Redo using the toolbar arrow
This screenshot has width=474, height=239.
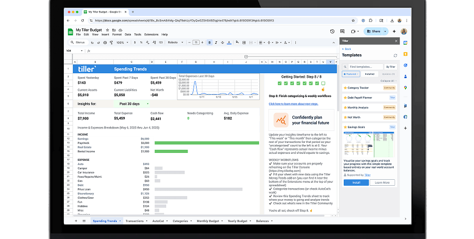(x=99, y=42)
